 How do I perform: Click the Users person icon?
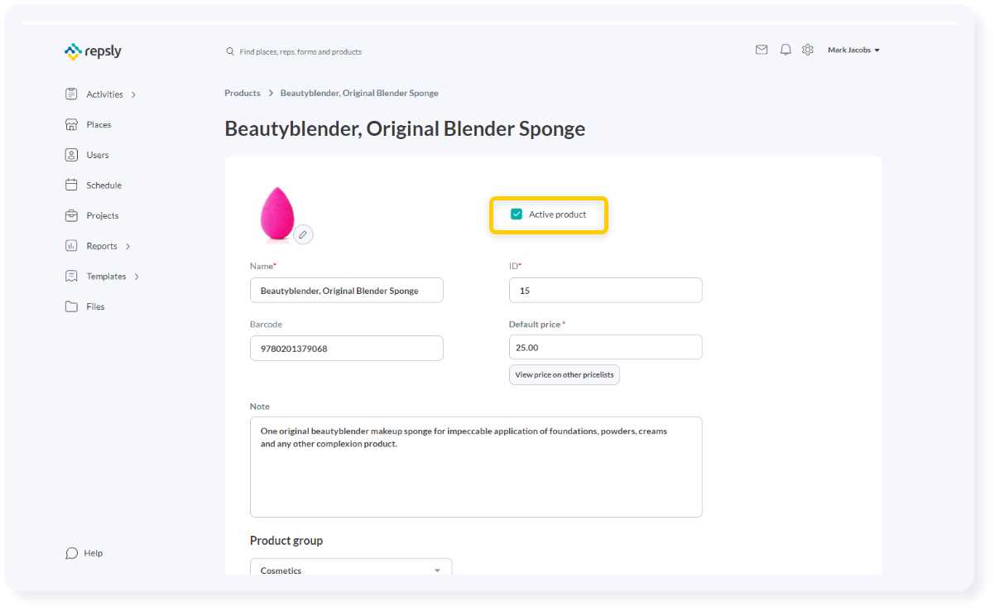point(71,155)
